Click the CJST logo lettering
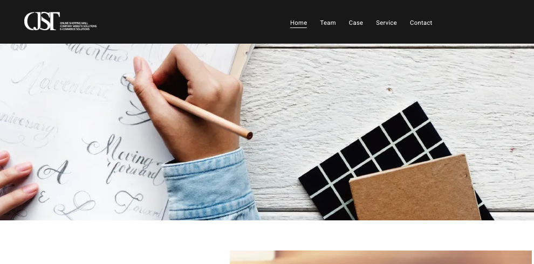 [x=42, y=21]
